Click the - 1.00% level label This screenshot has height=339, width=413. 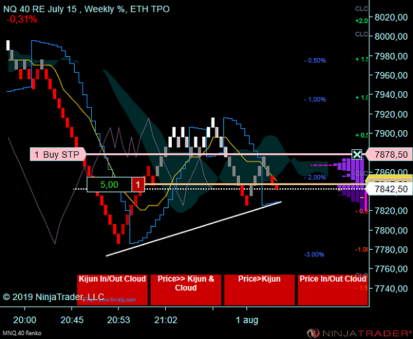click(315, 100)
